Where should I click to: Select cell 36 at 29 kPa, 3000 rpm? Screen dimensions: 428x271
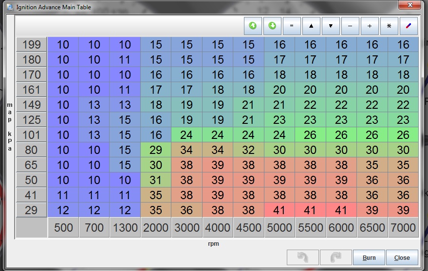coord(187,210)
